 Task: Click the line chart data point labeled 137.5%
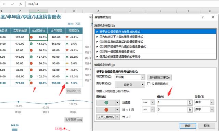coord(74,100)
